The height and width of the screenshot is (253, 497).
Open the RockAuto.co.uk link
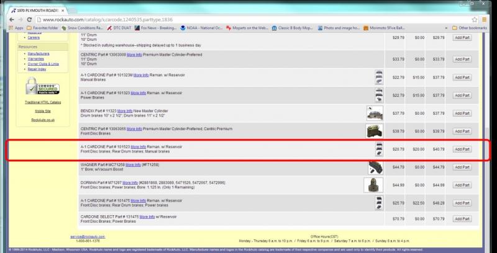(43, 120)
